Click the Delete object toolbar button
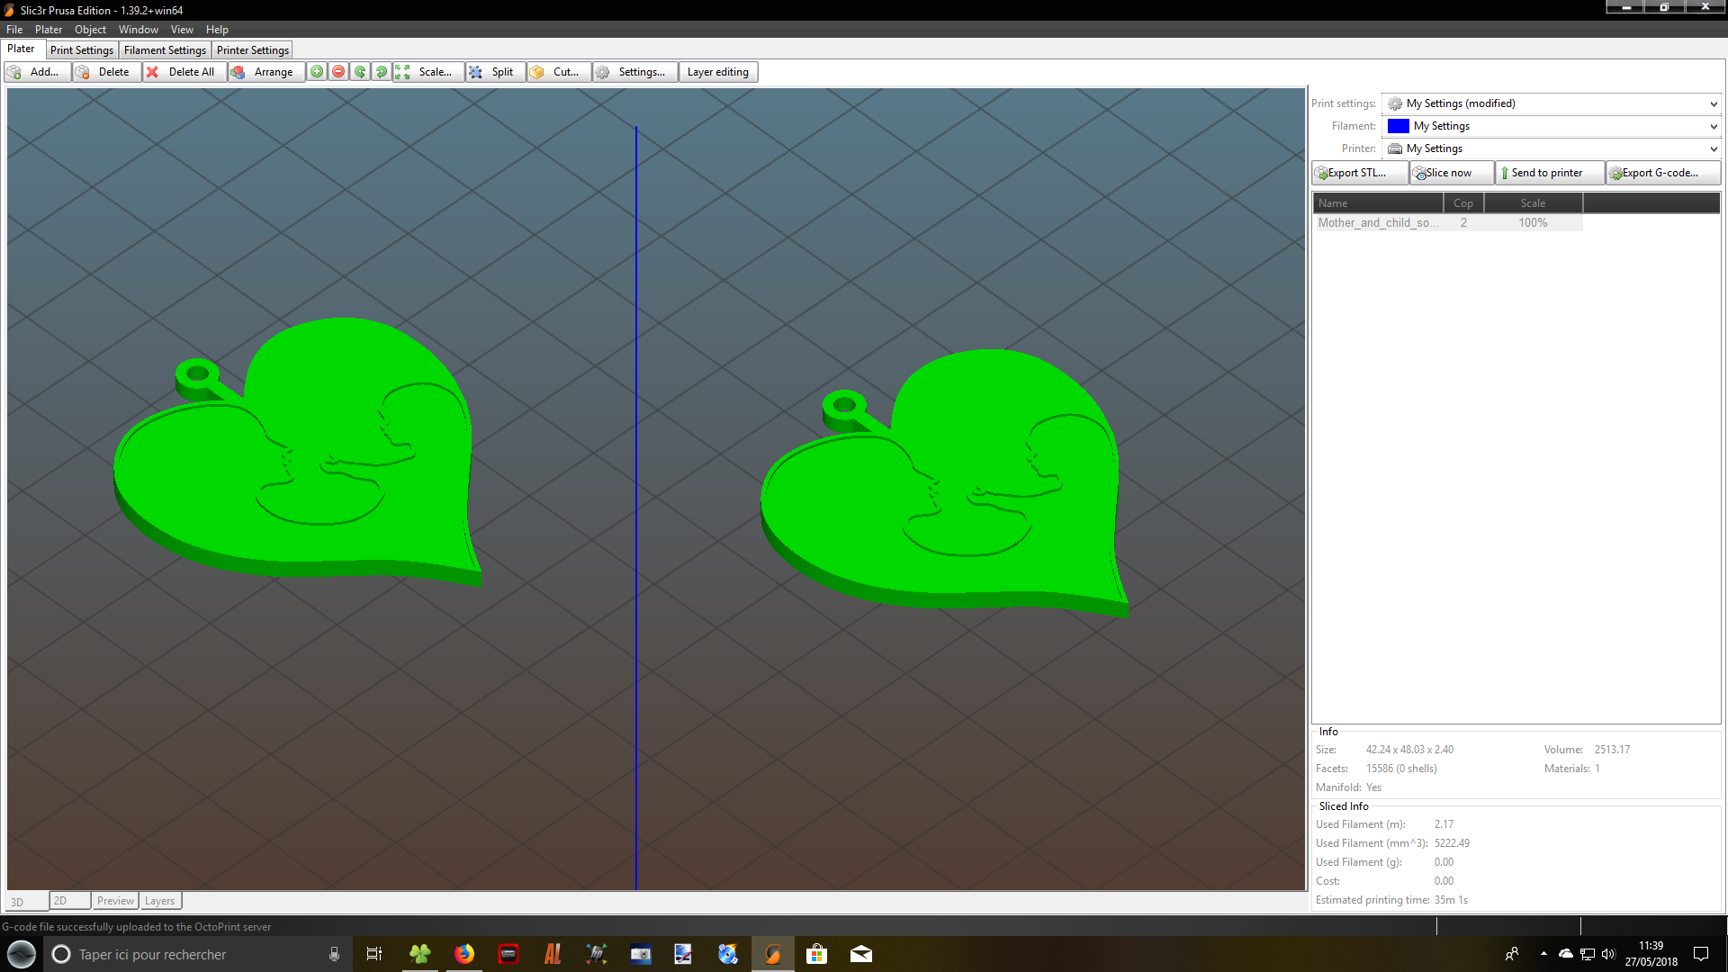The width and height of the screenshot is (1728, 972). (x=106, y=72)
